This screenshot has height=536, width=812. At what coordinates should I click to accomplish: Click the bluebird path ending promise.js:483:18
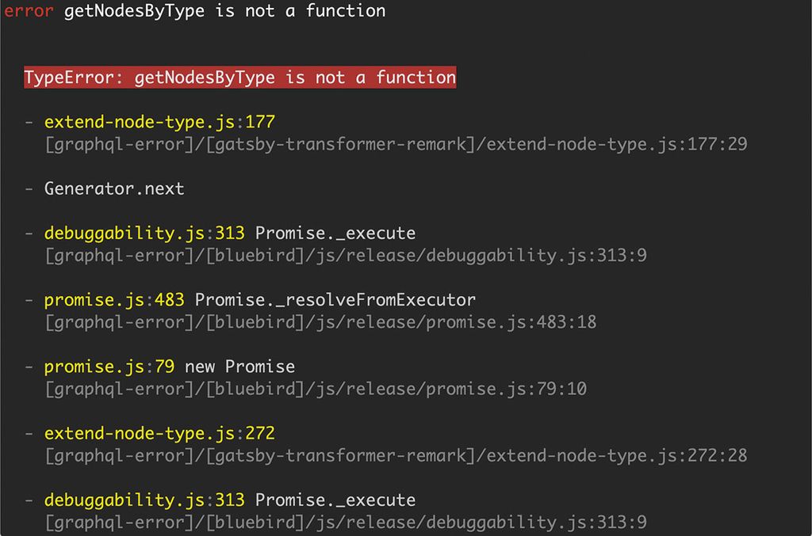(x=320, y=322)
